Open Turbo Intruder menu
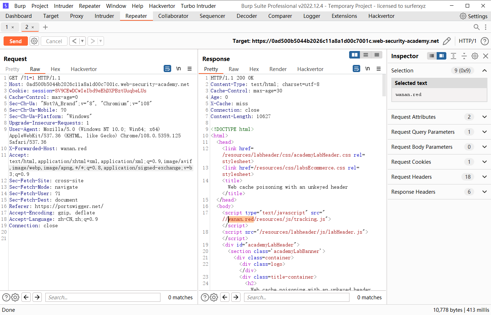 click(198, 6)
